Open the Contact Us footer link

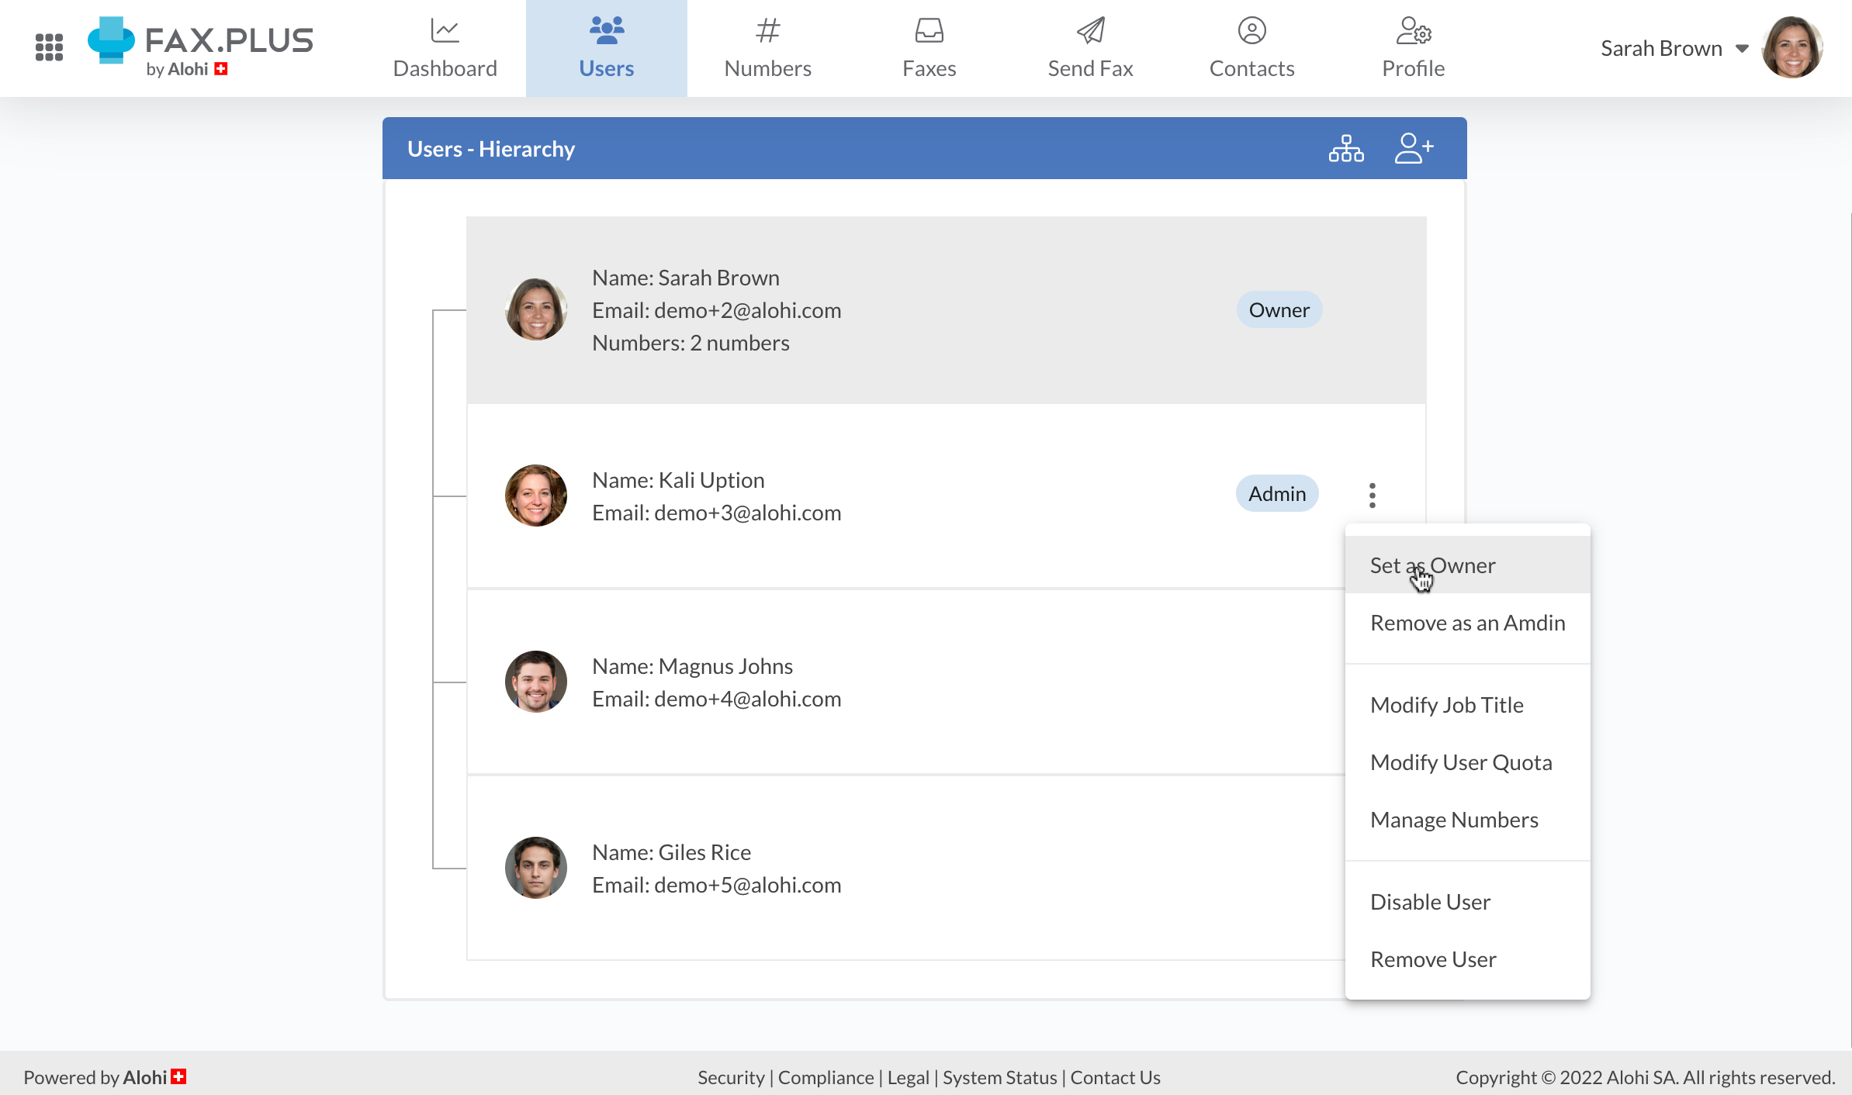1115,1077
